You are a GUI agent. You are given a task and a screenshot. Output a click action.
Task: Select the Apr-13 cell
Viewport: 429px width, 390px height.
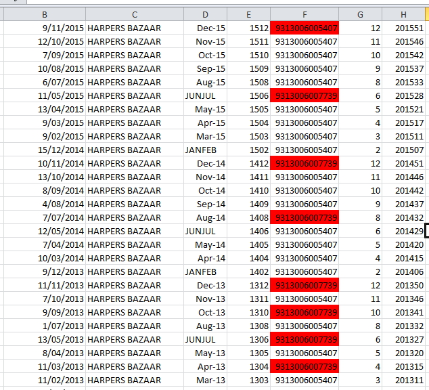[205, 366]
